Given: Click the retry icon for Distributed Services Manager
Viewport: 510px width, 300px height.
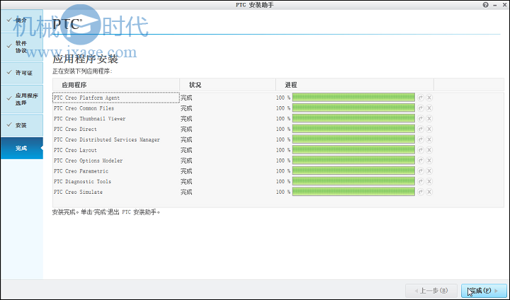Looking at the screenshot, I should 421,139.
